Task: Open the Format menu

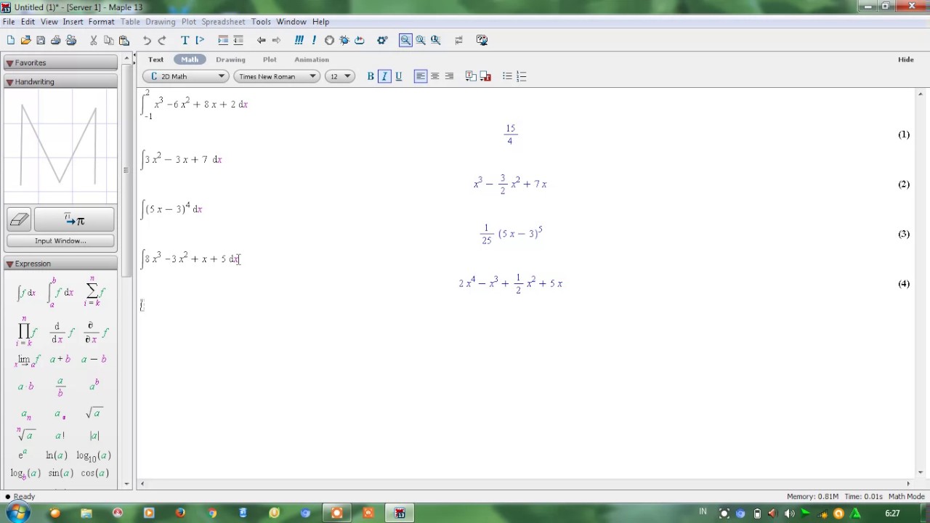Action: click(101, 22)
